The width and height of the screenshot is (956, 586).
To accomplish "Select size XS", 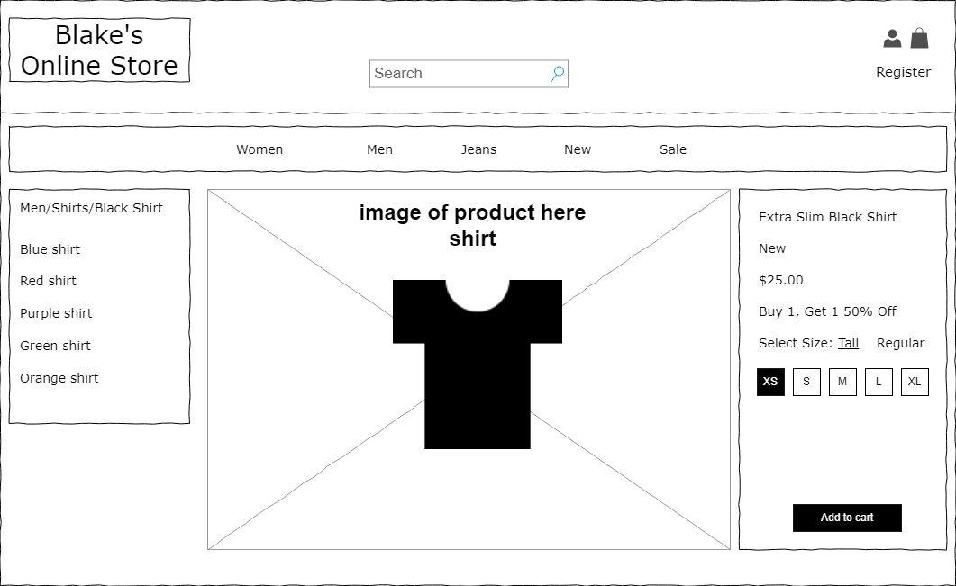I will 770,382.
